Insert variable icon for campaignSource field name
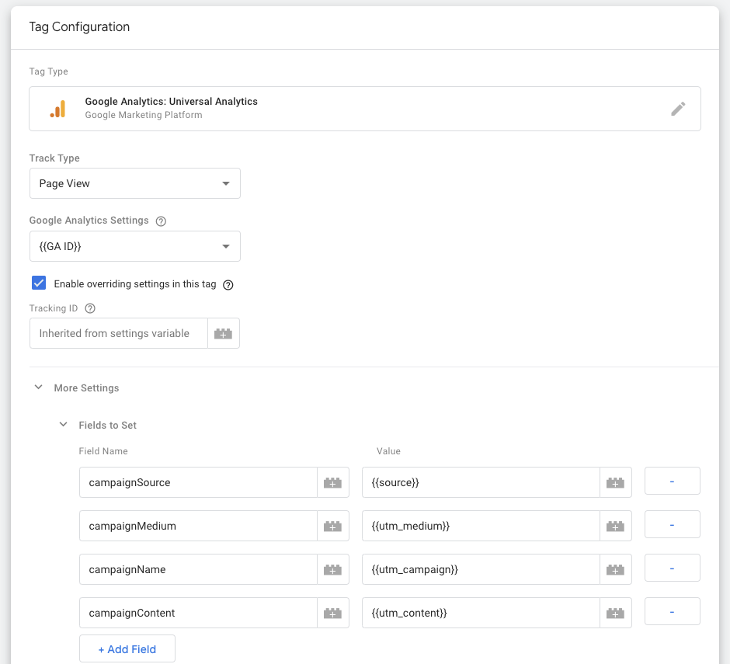This screenshot has height=664, width=730. pyautogui.click(x=333, y=482)
